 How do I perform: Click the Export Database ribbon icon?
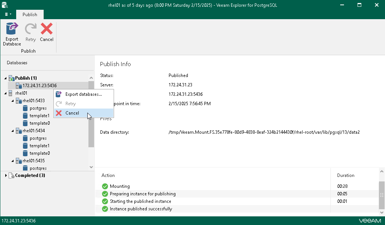[12, 29]
